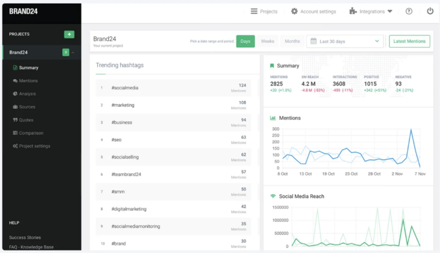
Task: Click the Trending hashtags heading
Action: click(x=119, y=65)
